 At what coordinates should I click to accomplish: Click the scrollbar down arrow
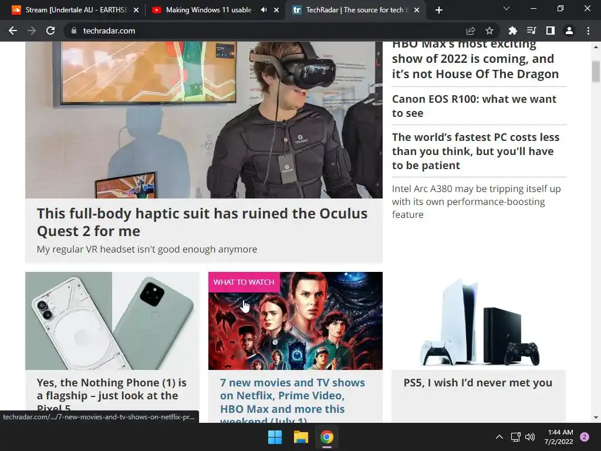[596, 418]
